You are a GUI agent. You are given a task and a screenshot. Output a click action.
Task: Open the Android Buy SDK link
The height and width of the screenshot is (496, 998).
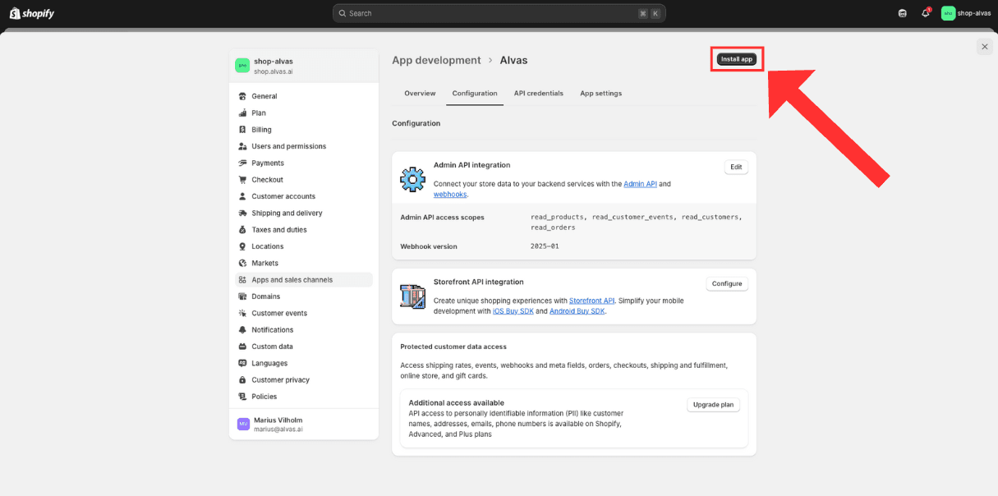pyautogui.click(x=577, y=311)
